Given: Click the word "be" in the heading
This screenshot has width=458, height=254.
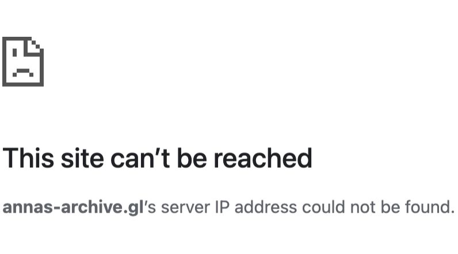Looking at the screenshot, I should pyautogui.click(x=192, y=158).
